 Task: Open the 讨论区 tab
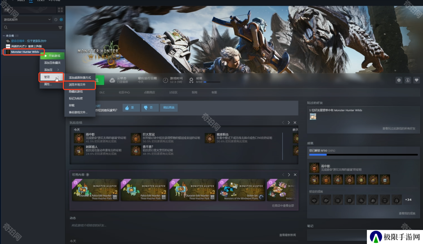[173, 92]
